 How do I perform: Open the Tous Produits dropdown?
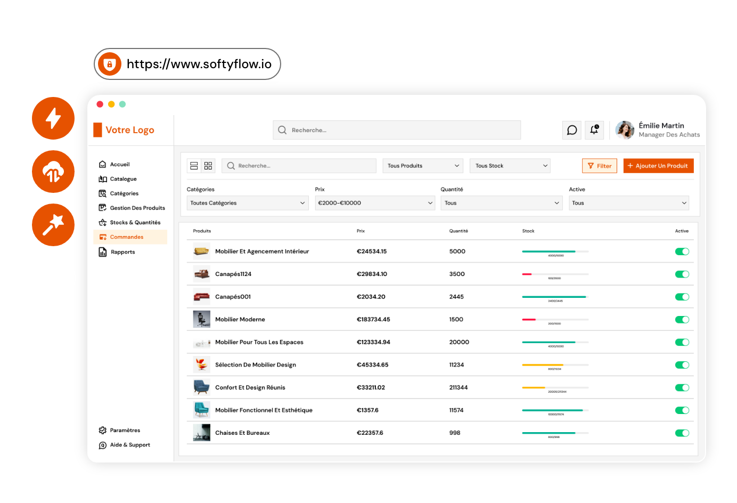(x=422, y=166)
